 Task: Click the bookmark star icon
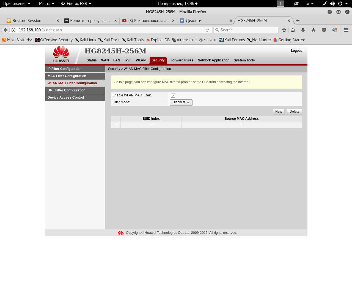point(284,30)
